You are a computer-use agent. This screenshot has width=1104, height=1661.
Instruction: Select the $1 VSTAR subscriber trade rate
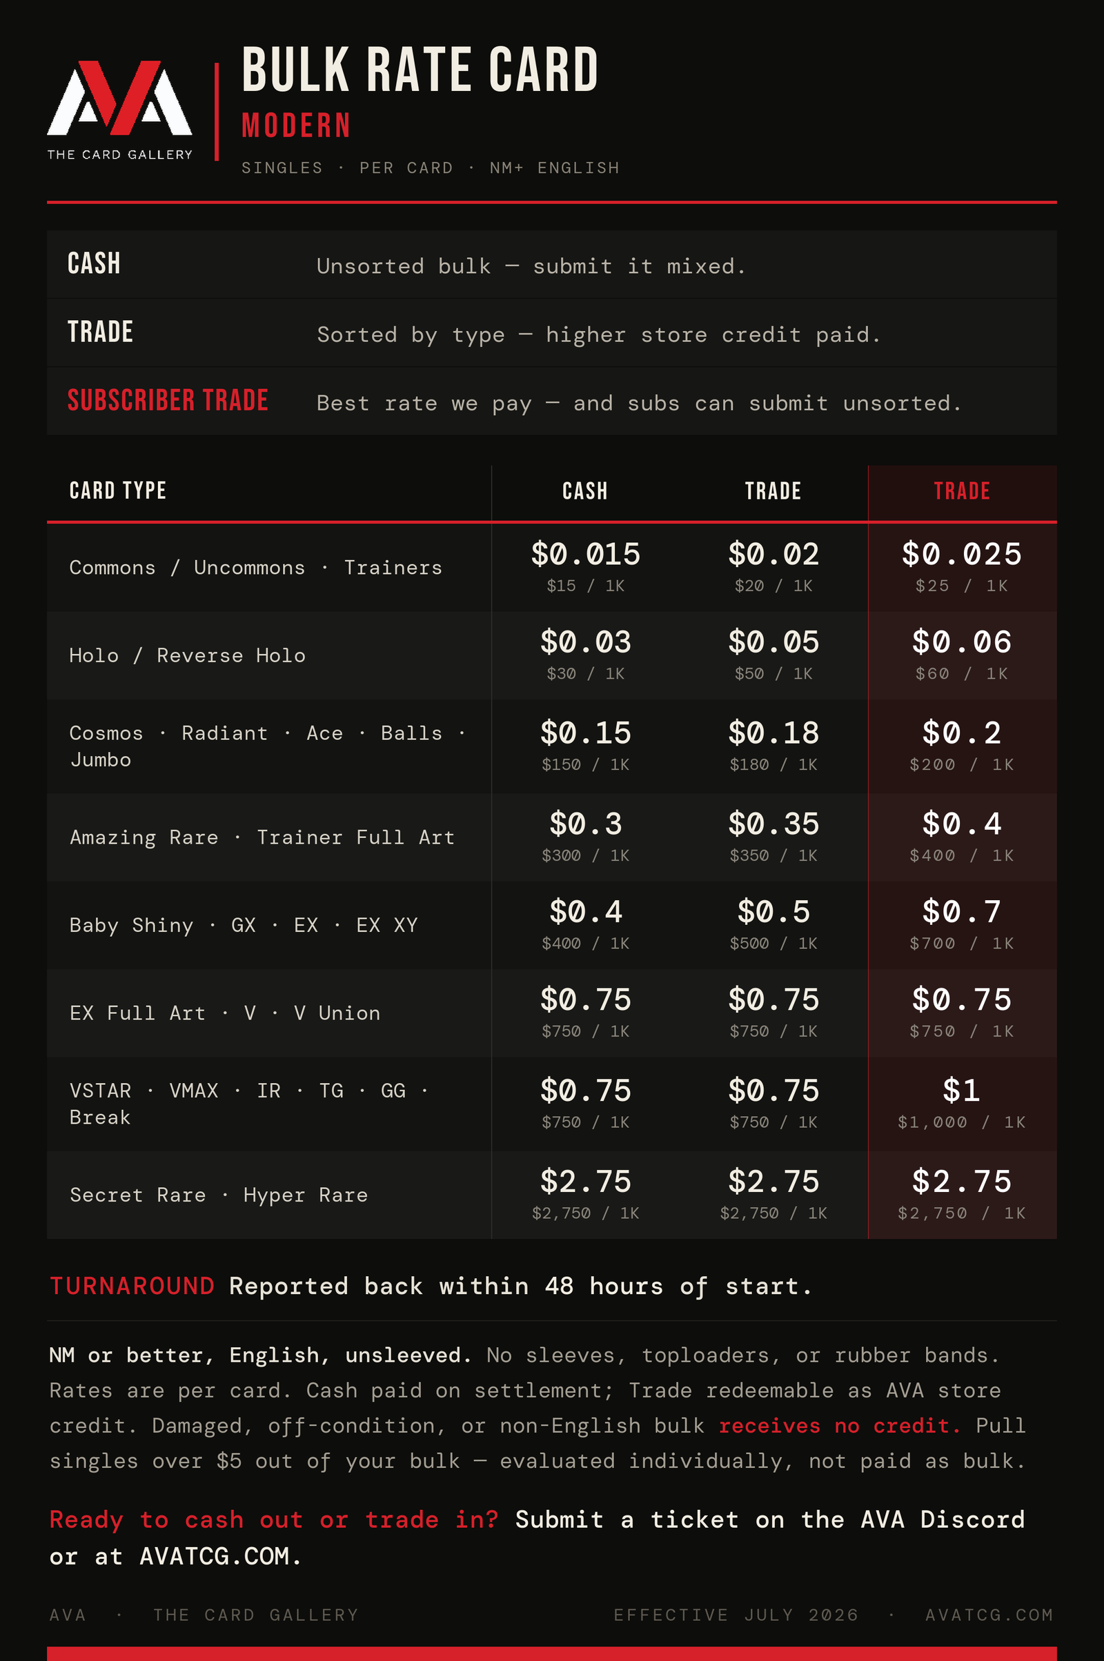click(x=962, y=1091)
